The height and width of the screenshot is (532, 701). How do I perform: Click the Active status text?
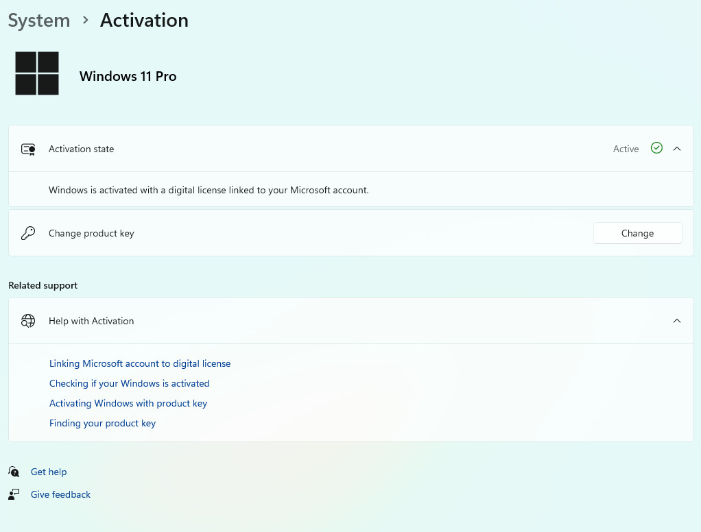coord(626,149)
